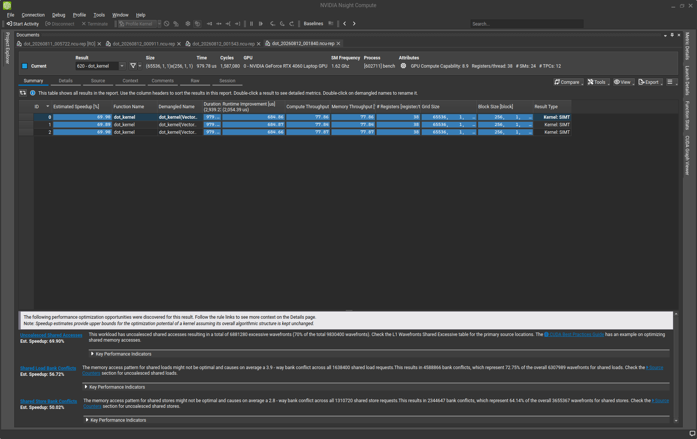The image size is (697, 439).
Task: Click the Start Activity toolbar icon
Action: [9, 24]
